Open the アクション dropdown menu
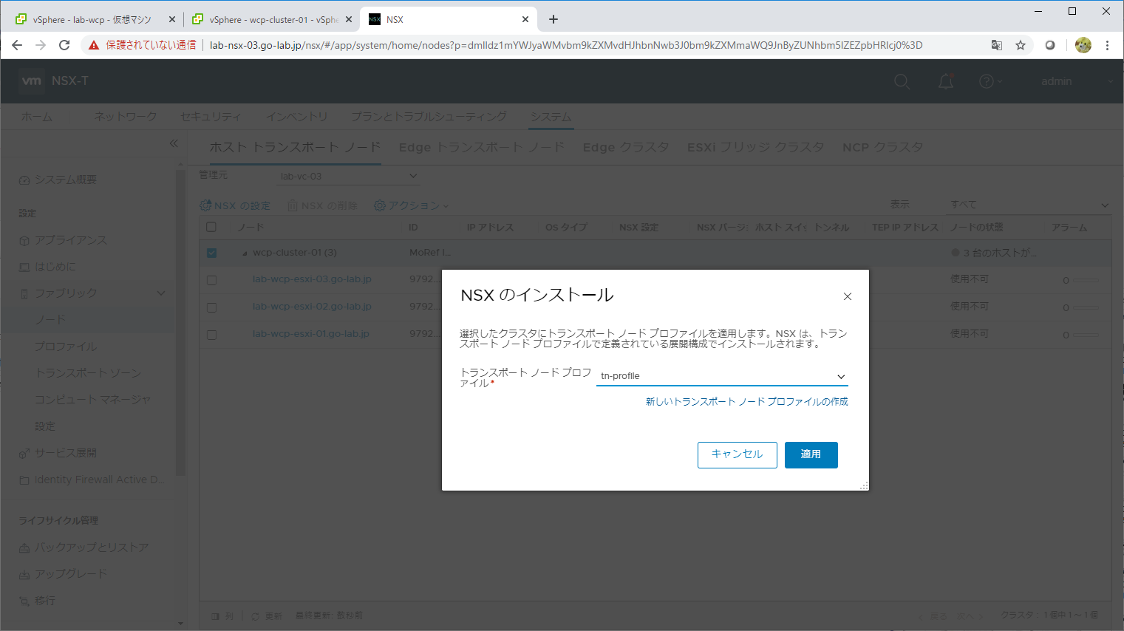This screenshot has width=1124, height=631. [x=412, y=205]
